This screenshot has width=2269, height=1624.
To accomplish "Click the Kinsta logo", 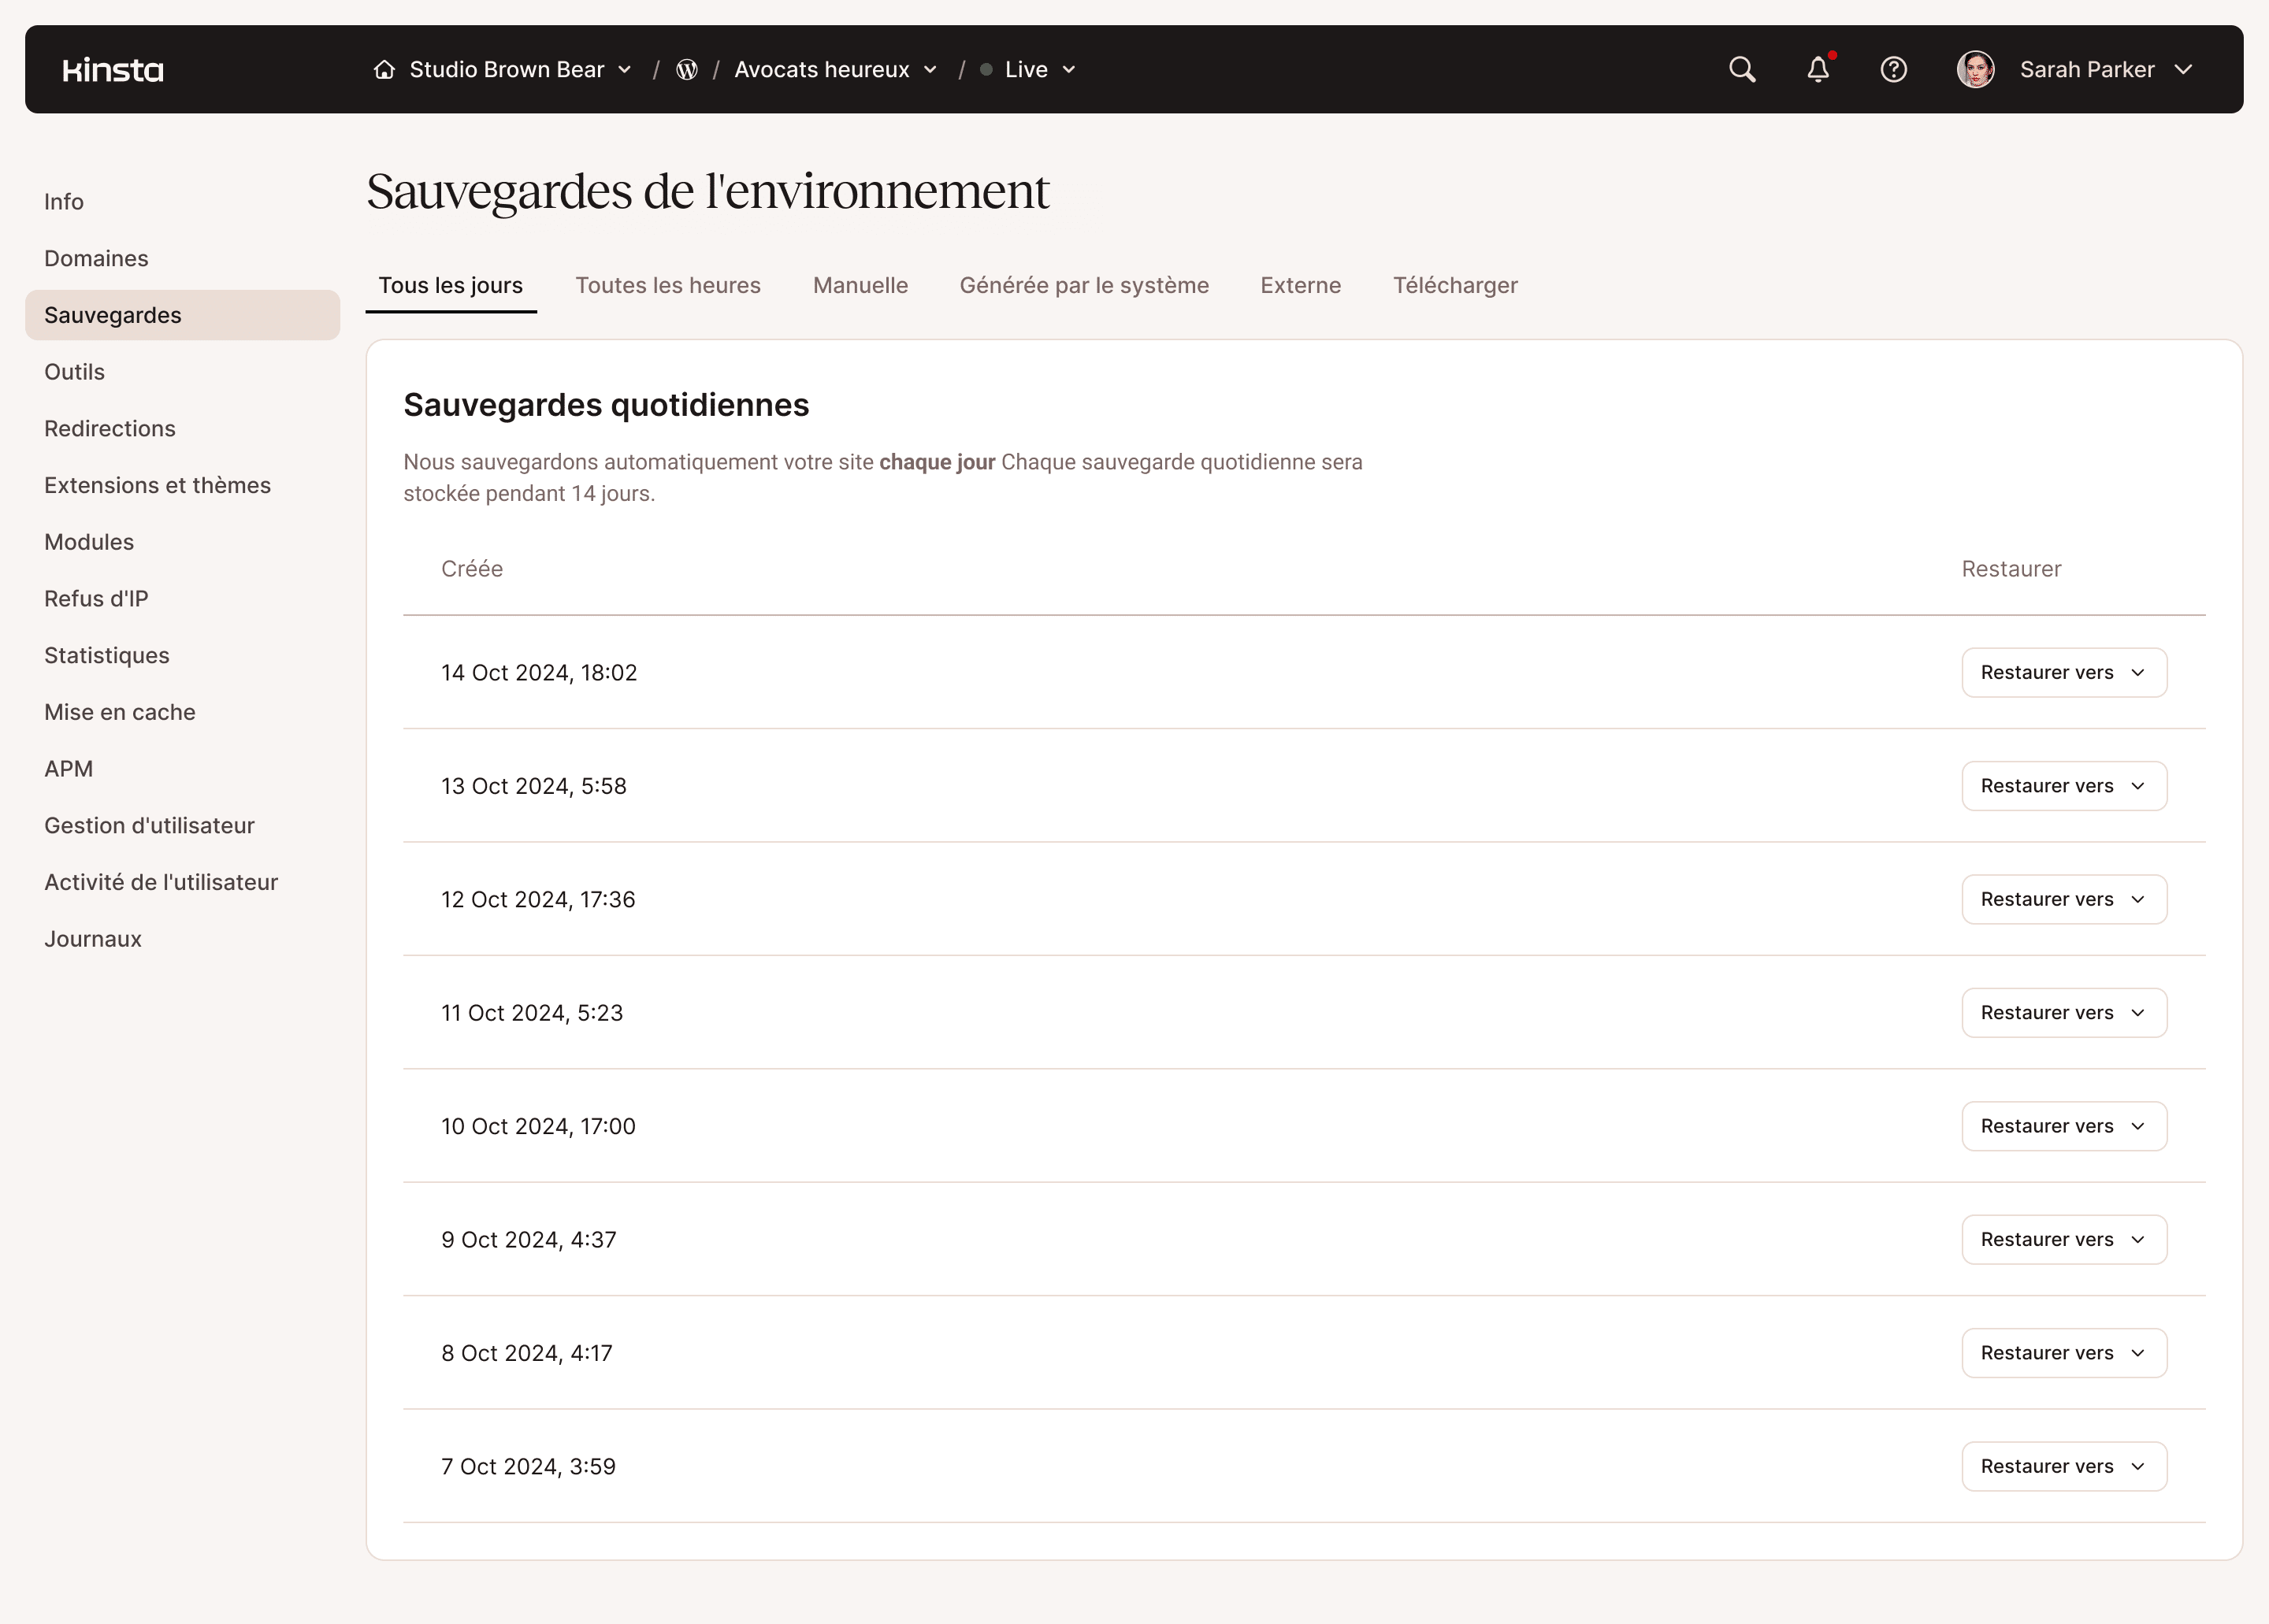I will coord(112,69).
